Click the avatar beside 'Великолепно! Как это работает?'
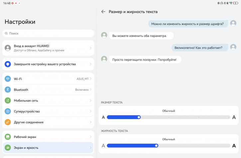This screenshot has width=241, height=158. coord(233,47)
